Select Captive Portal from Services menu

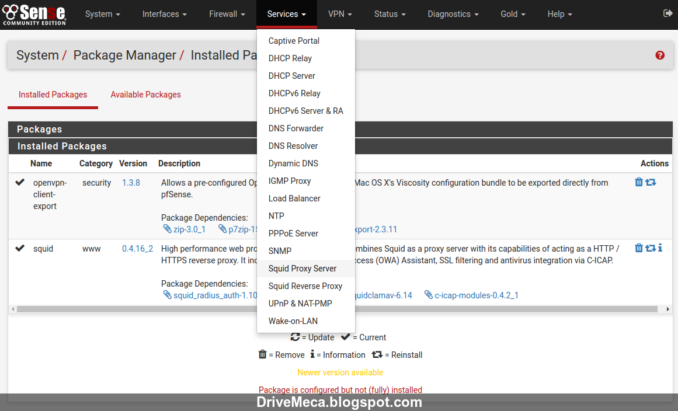click(x=305, y=41)
